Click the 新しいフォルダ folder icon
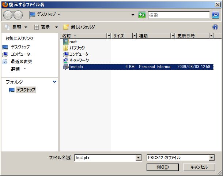 [66, 27]
